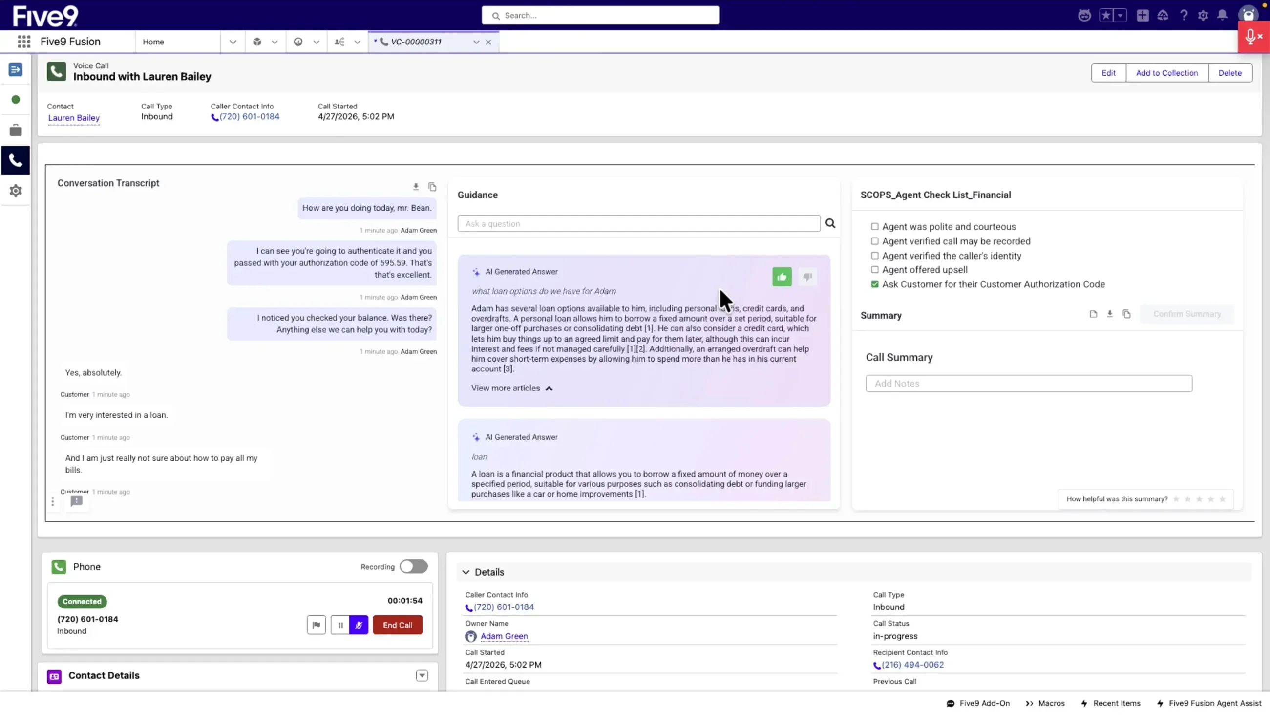Put call on hold with pause button
Screen dimensions: 1270x715
[x=340, y=625]
